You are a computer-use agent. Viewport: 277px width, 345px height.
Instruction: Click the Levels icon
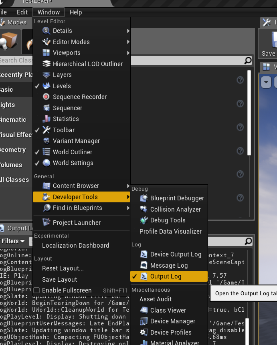[46, 86]
